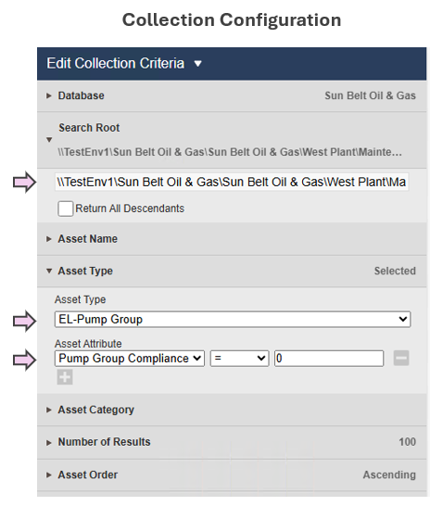Enable Return All Descendants checkbox
Viewport: 443px width, 506px height.
(x=66, y=209)
